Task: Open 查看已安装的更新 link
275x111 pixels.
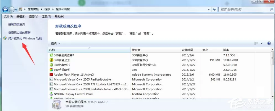Action: click(19, 33)
